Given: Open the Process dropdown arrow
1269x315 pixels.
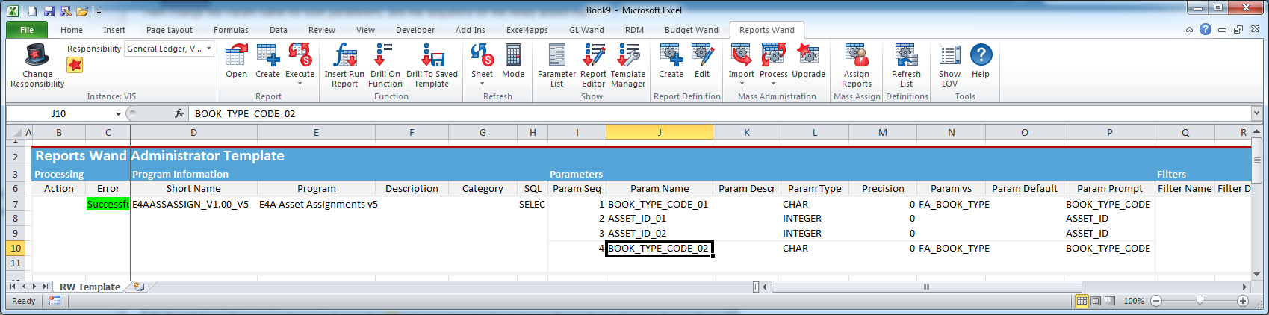Looking at the screenshot, I should point(774,84).
